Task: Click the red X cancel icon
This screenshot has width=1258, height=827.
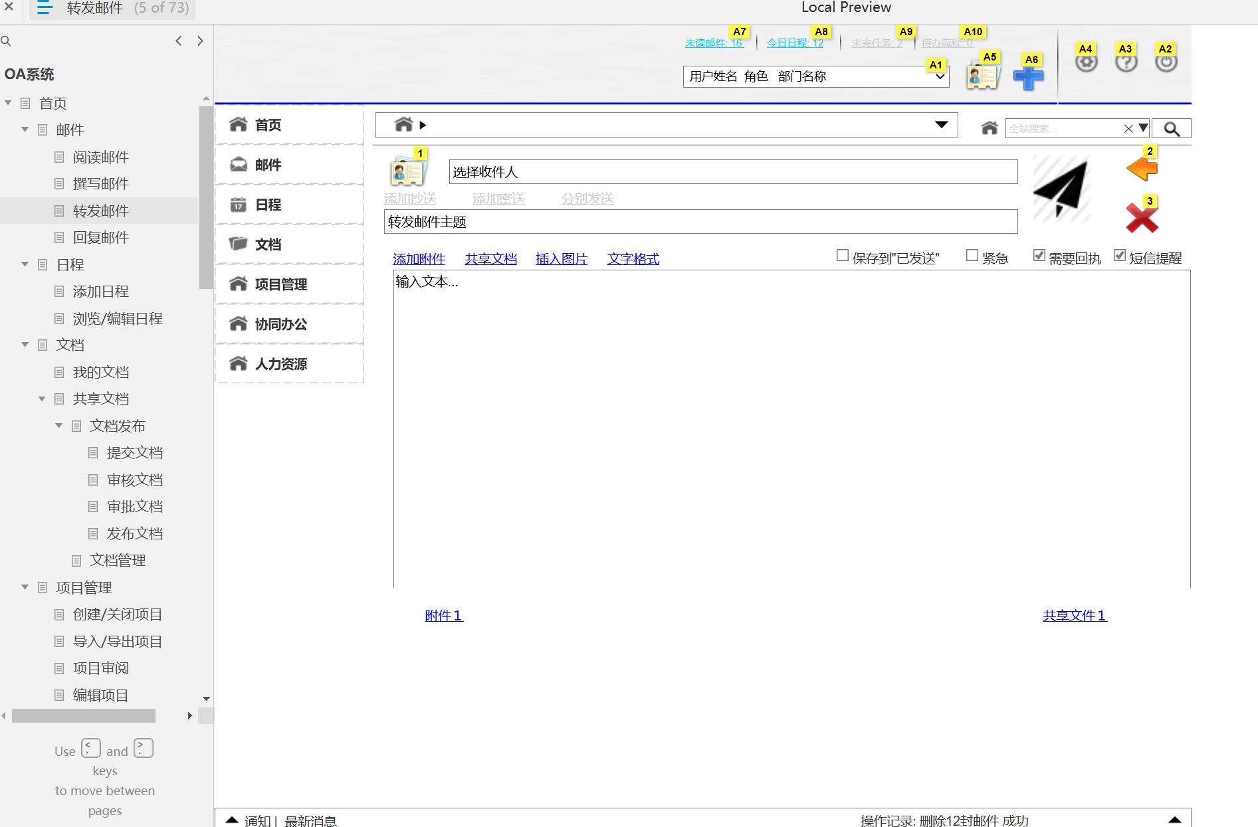Action: (x=1142, y=219)
